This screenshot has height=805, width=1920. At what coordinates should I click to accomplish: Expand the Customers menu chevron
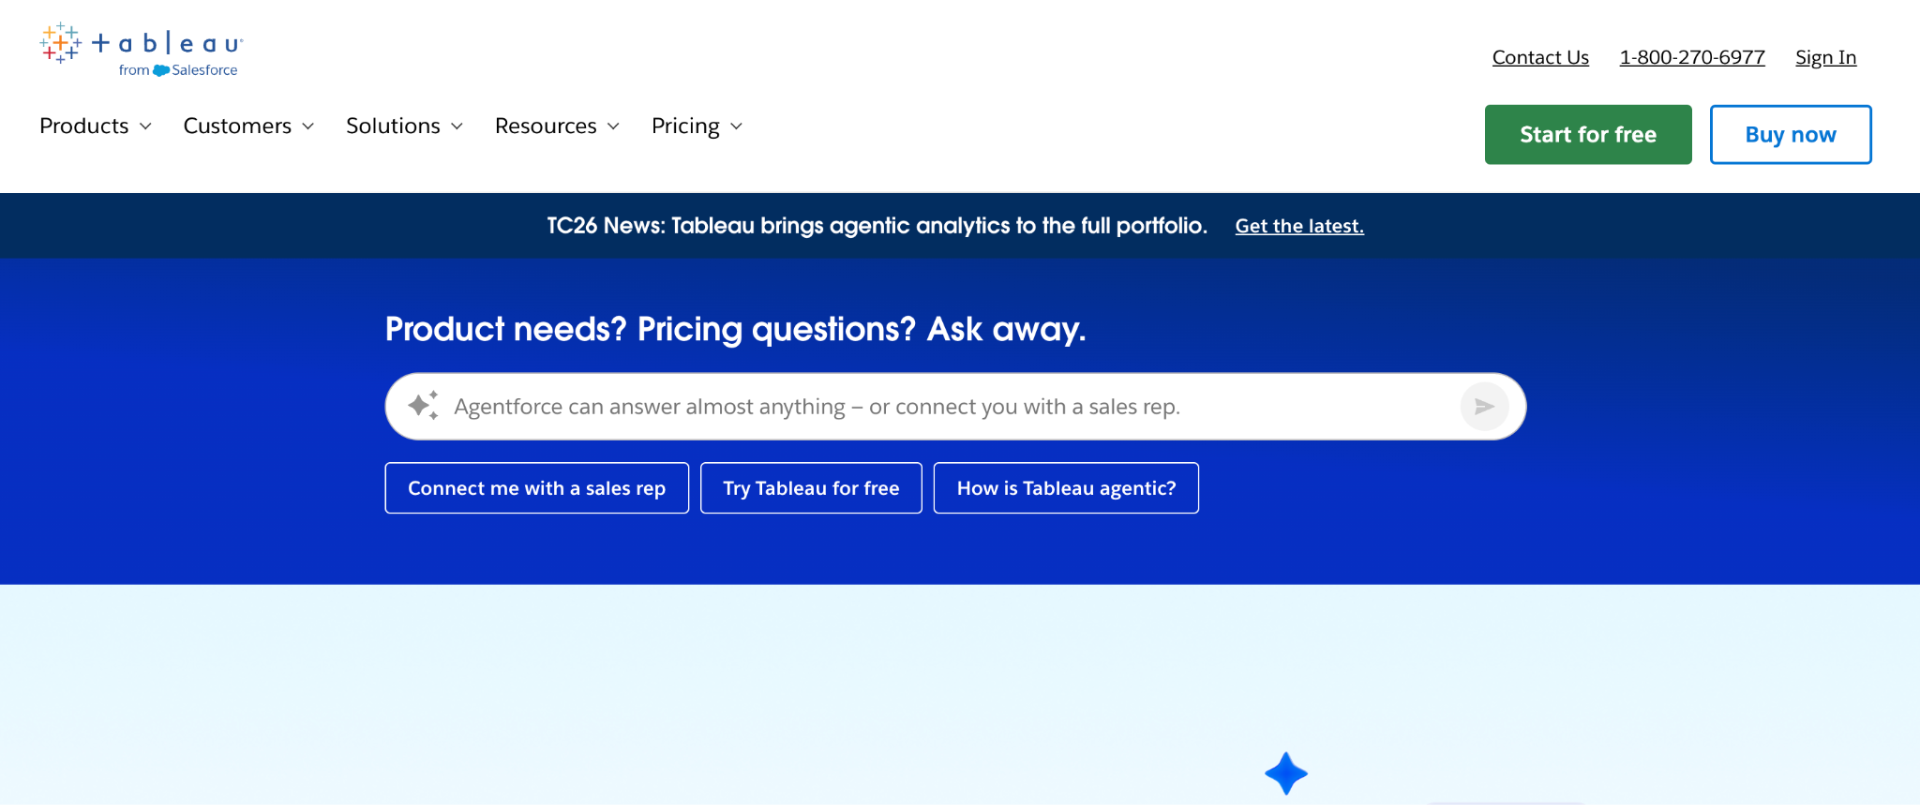[x=307, y=127]
